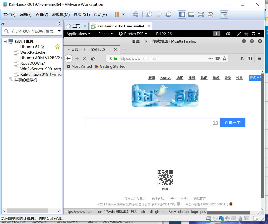Close the 百度一下 Firefox tab
Image resolution: width=268 pixels, height=224 pixels.
point(115,49)
